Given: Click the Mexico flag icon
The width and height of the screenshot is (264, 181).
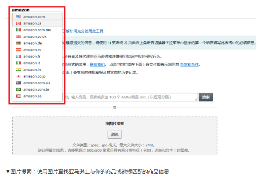Looking at the screenshot, I should (19, 30).
